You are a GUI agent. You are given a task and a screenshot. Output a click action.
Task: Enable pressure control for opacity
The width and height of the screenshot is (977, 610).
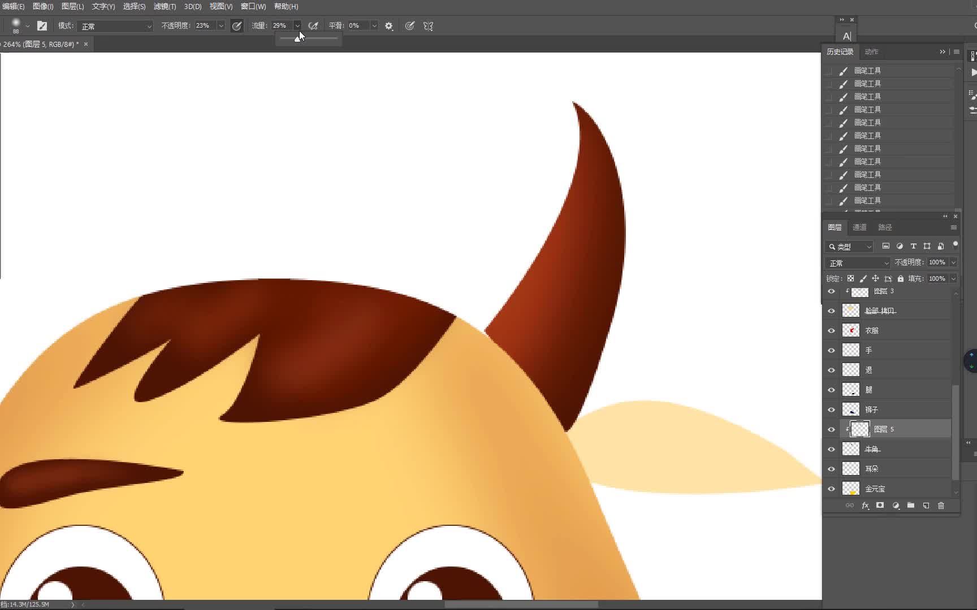coord(237,26)
